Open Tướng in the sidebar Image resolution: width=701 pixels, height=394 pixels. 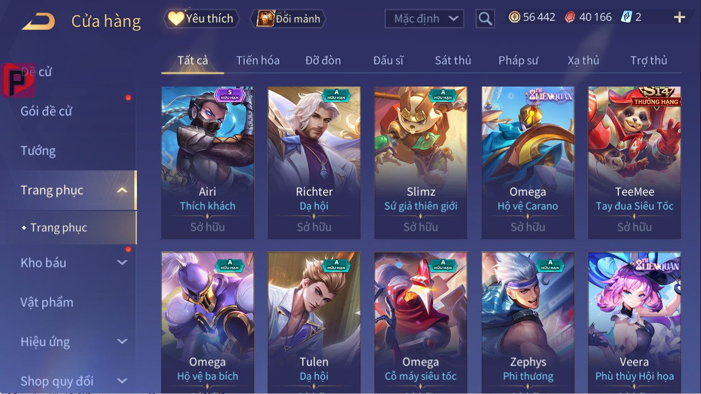[38, 151]
